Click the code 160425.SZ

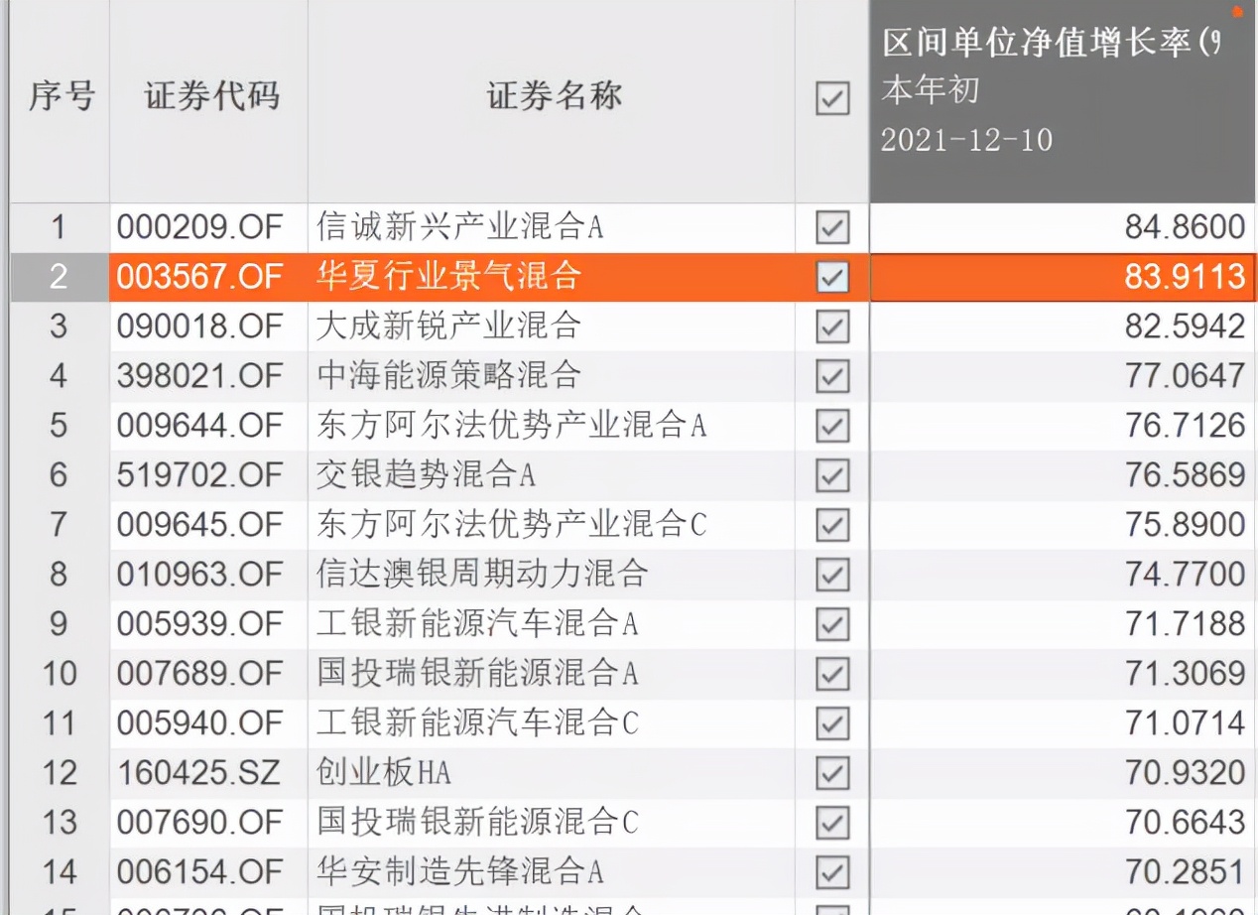click(198, 774)
